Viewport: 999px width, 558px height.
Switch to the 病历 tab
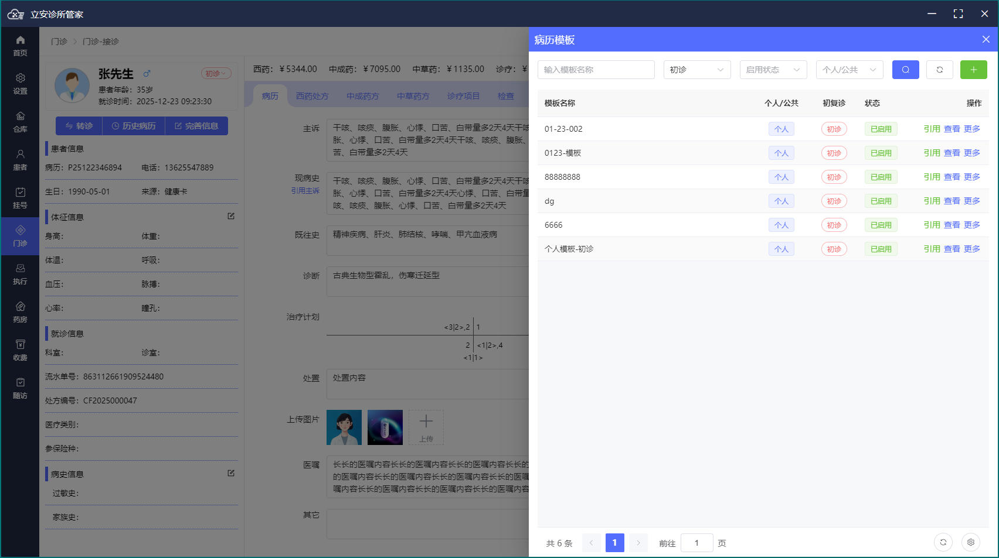click(270, 96)
